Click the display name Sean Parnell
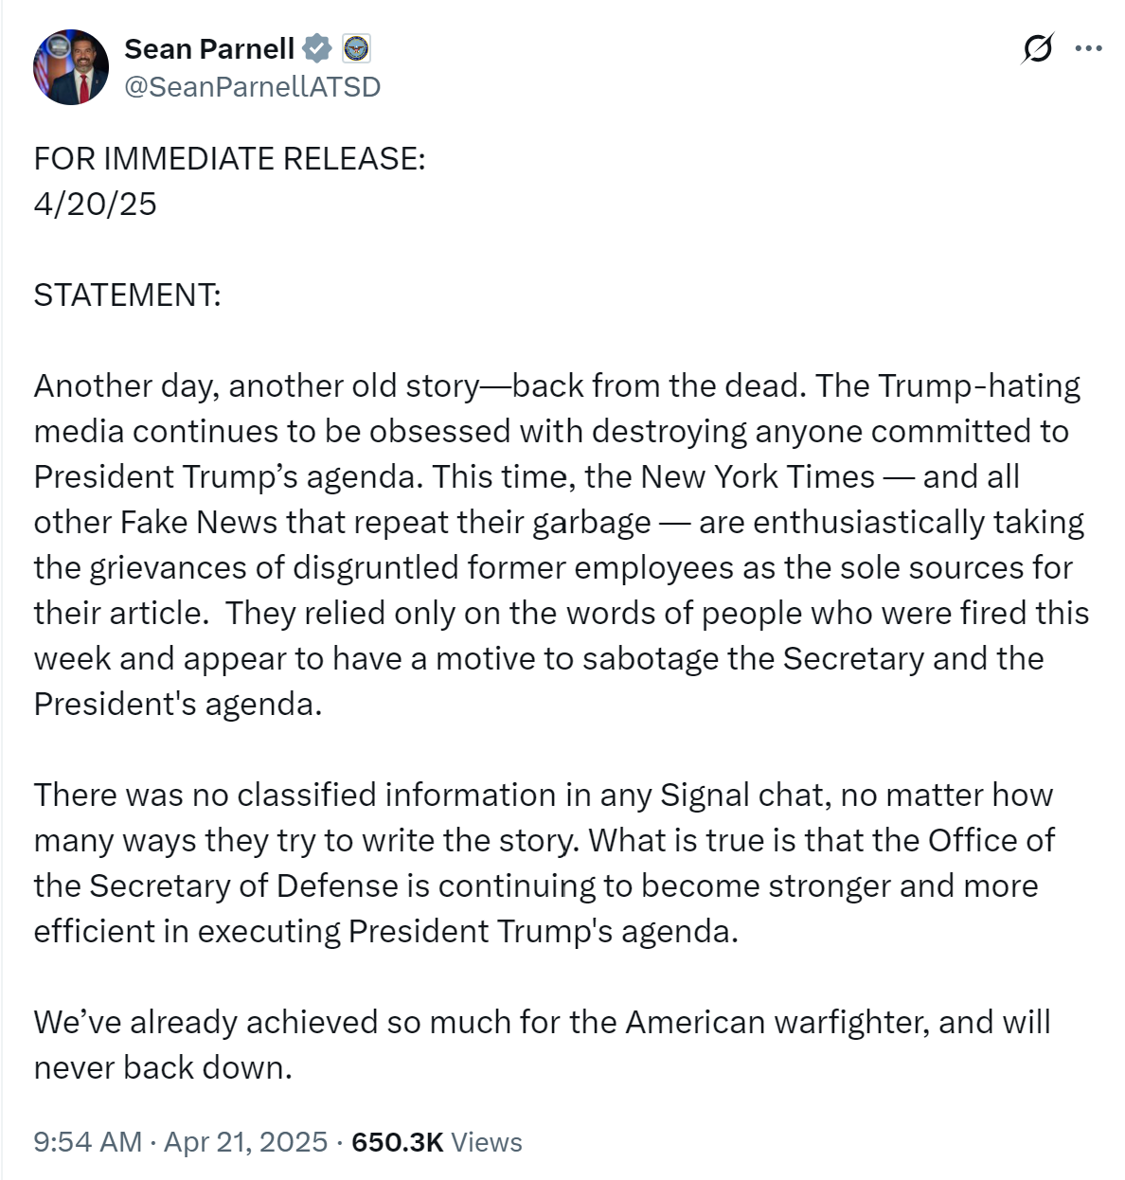 coord(209,48)
